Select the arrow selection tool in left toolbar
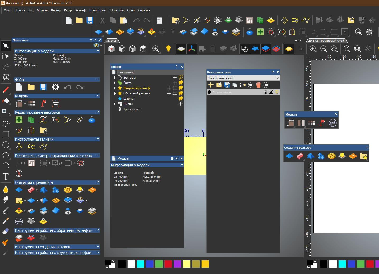379x274 pixels. click(6, 46)
